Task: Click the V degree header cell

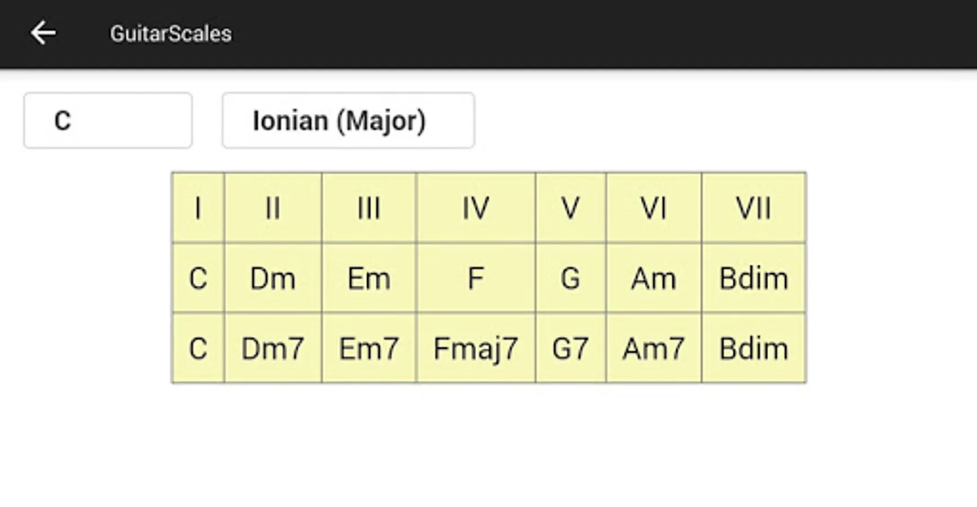Action: tap(571, 208)
